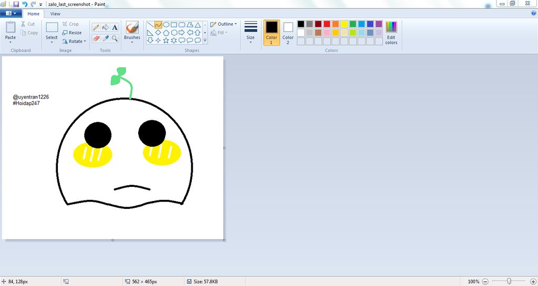Open the Paste options dropdown arrow
The image size is (538, 286).
(x=11, y=43)
